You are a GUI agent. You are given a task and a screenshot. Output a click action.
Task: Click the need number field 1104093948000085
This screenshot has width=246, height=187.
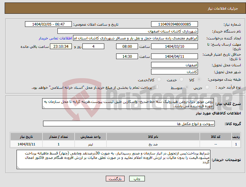[x=175, y=24]
